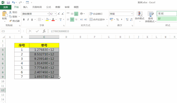Switch to the 页面布局 tab
This screenshot has height=103, width=177.
(37, 7)
